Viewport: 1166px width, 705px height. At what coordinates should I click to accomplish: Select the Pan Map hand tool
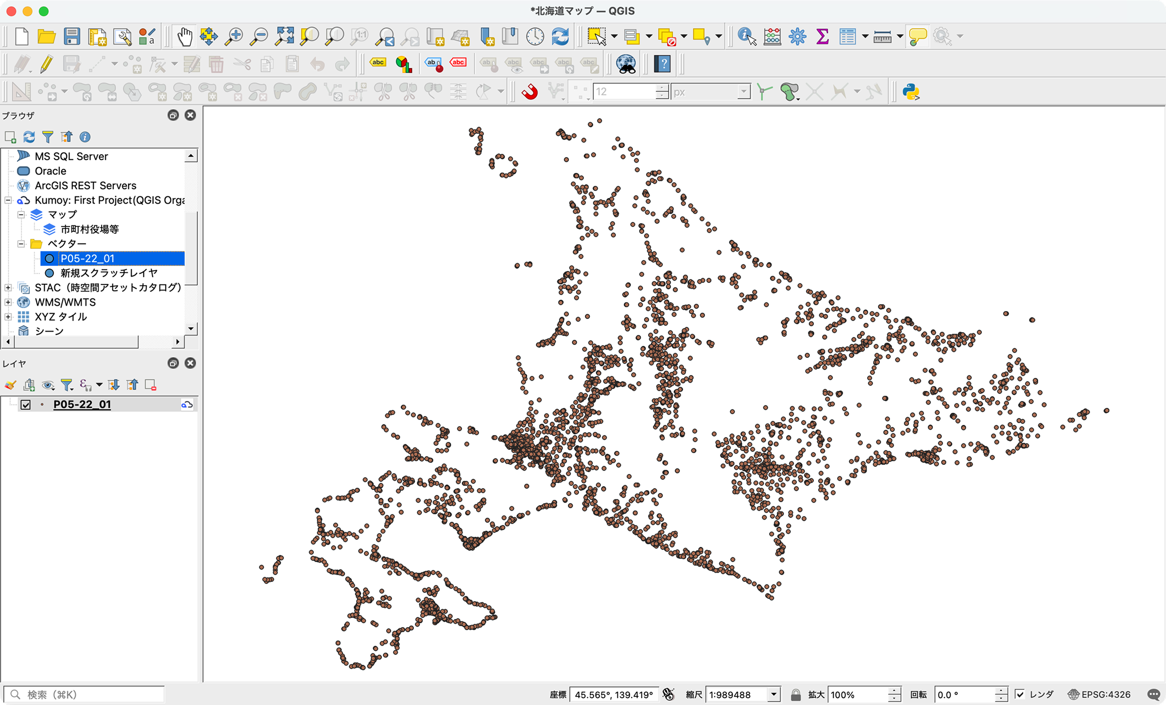(184, 36)
